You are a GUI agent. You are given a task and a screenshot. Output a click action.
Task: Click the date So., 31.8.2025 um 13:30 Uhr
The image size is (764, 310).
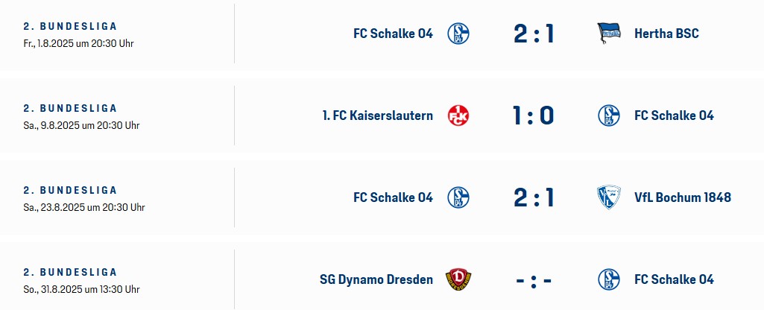[81, 289]
